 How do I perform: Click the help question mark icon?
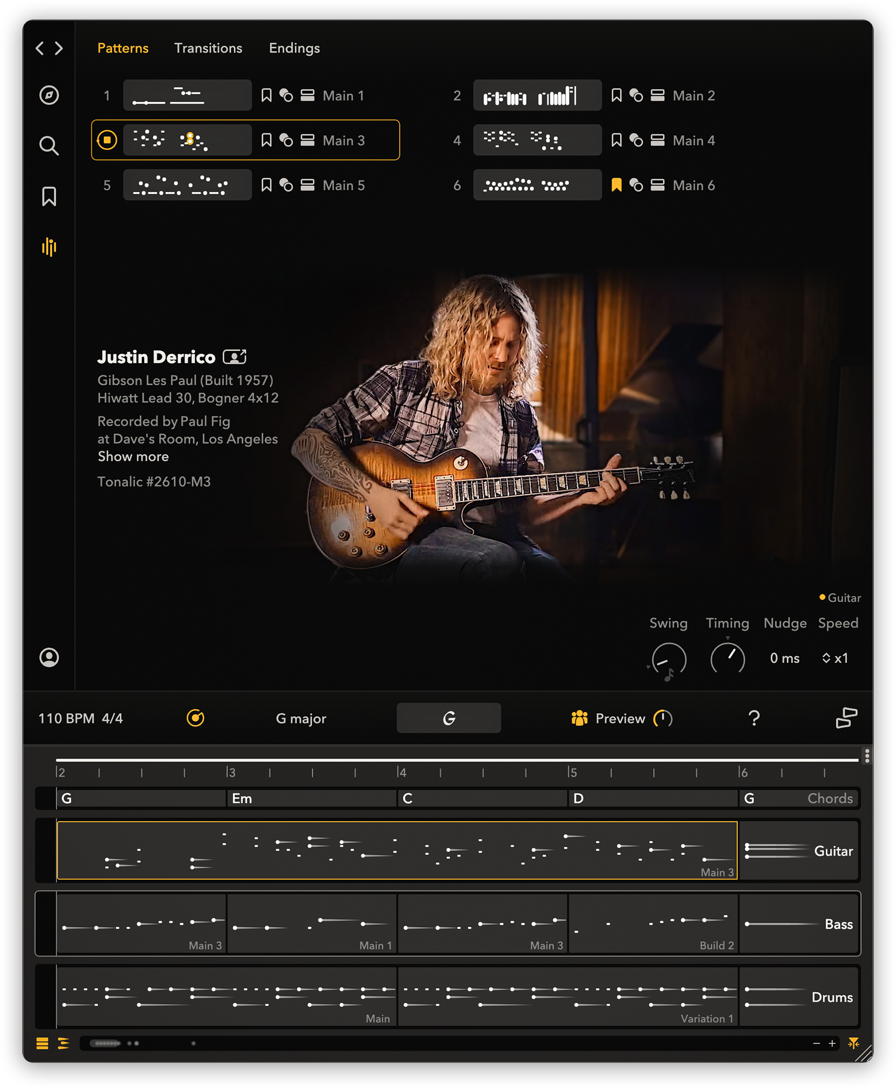(754, 718)
